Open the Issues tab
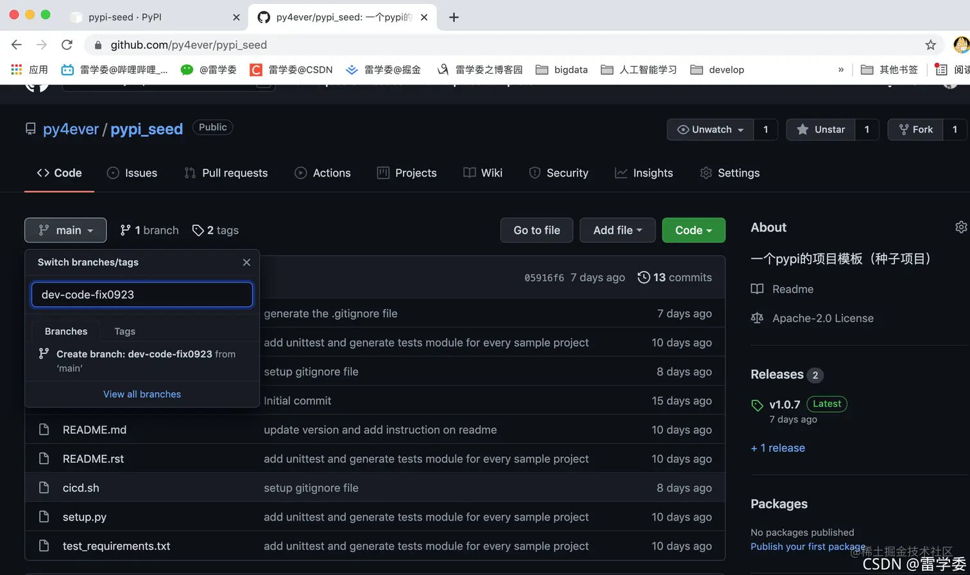 tap(132, 173)
